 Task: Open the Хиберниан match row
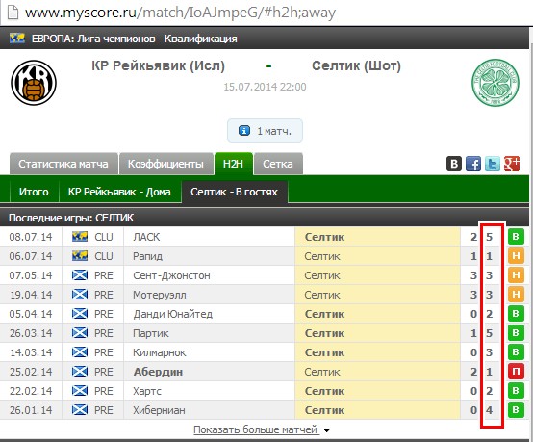pos(265,409)
